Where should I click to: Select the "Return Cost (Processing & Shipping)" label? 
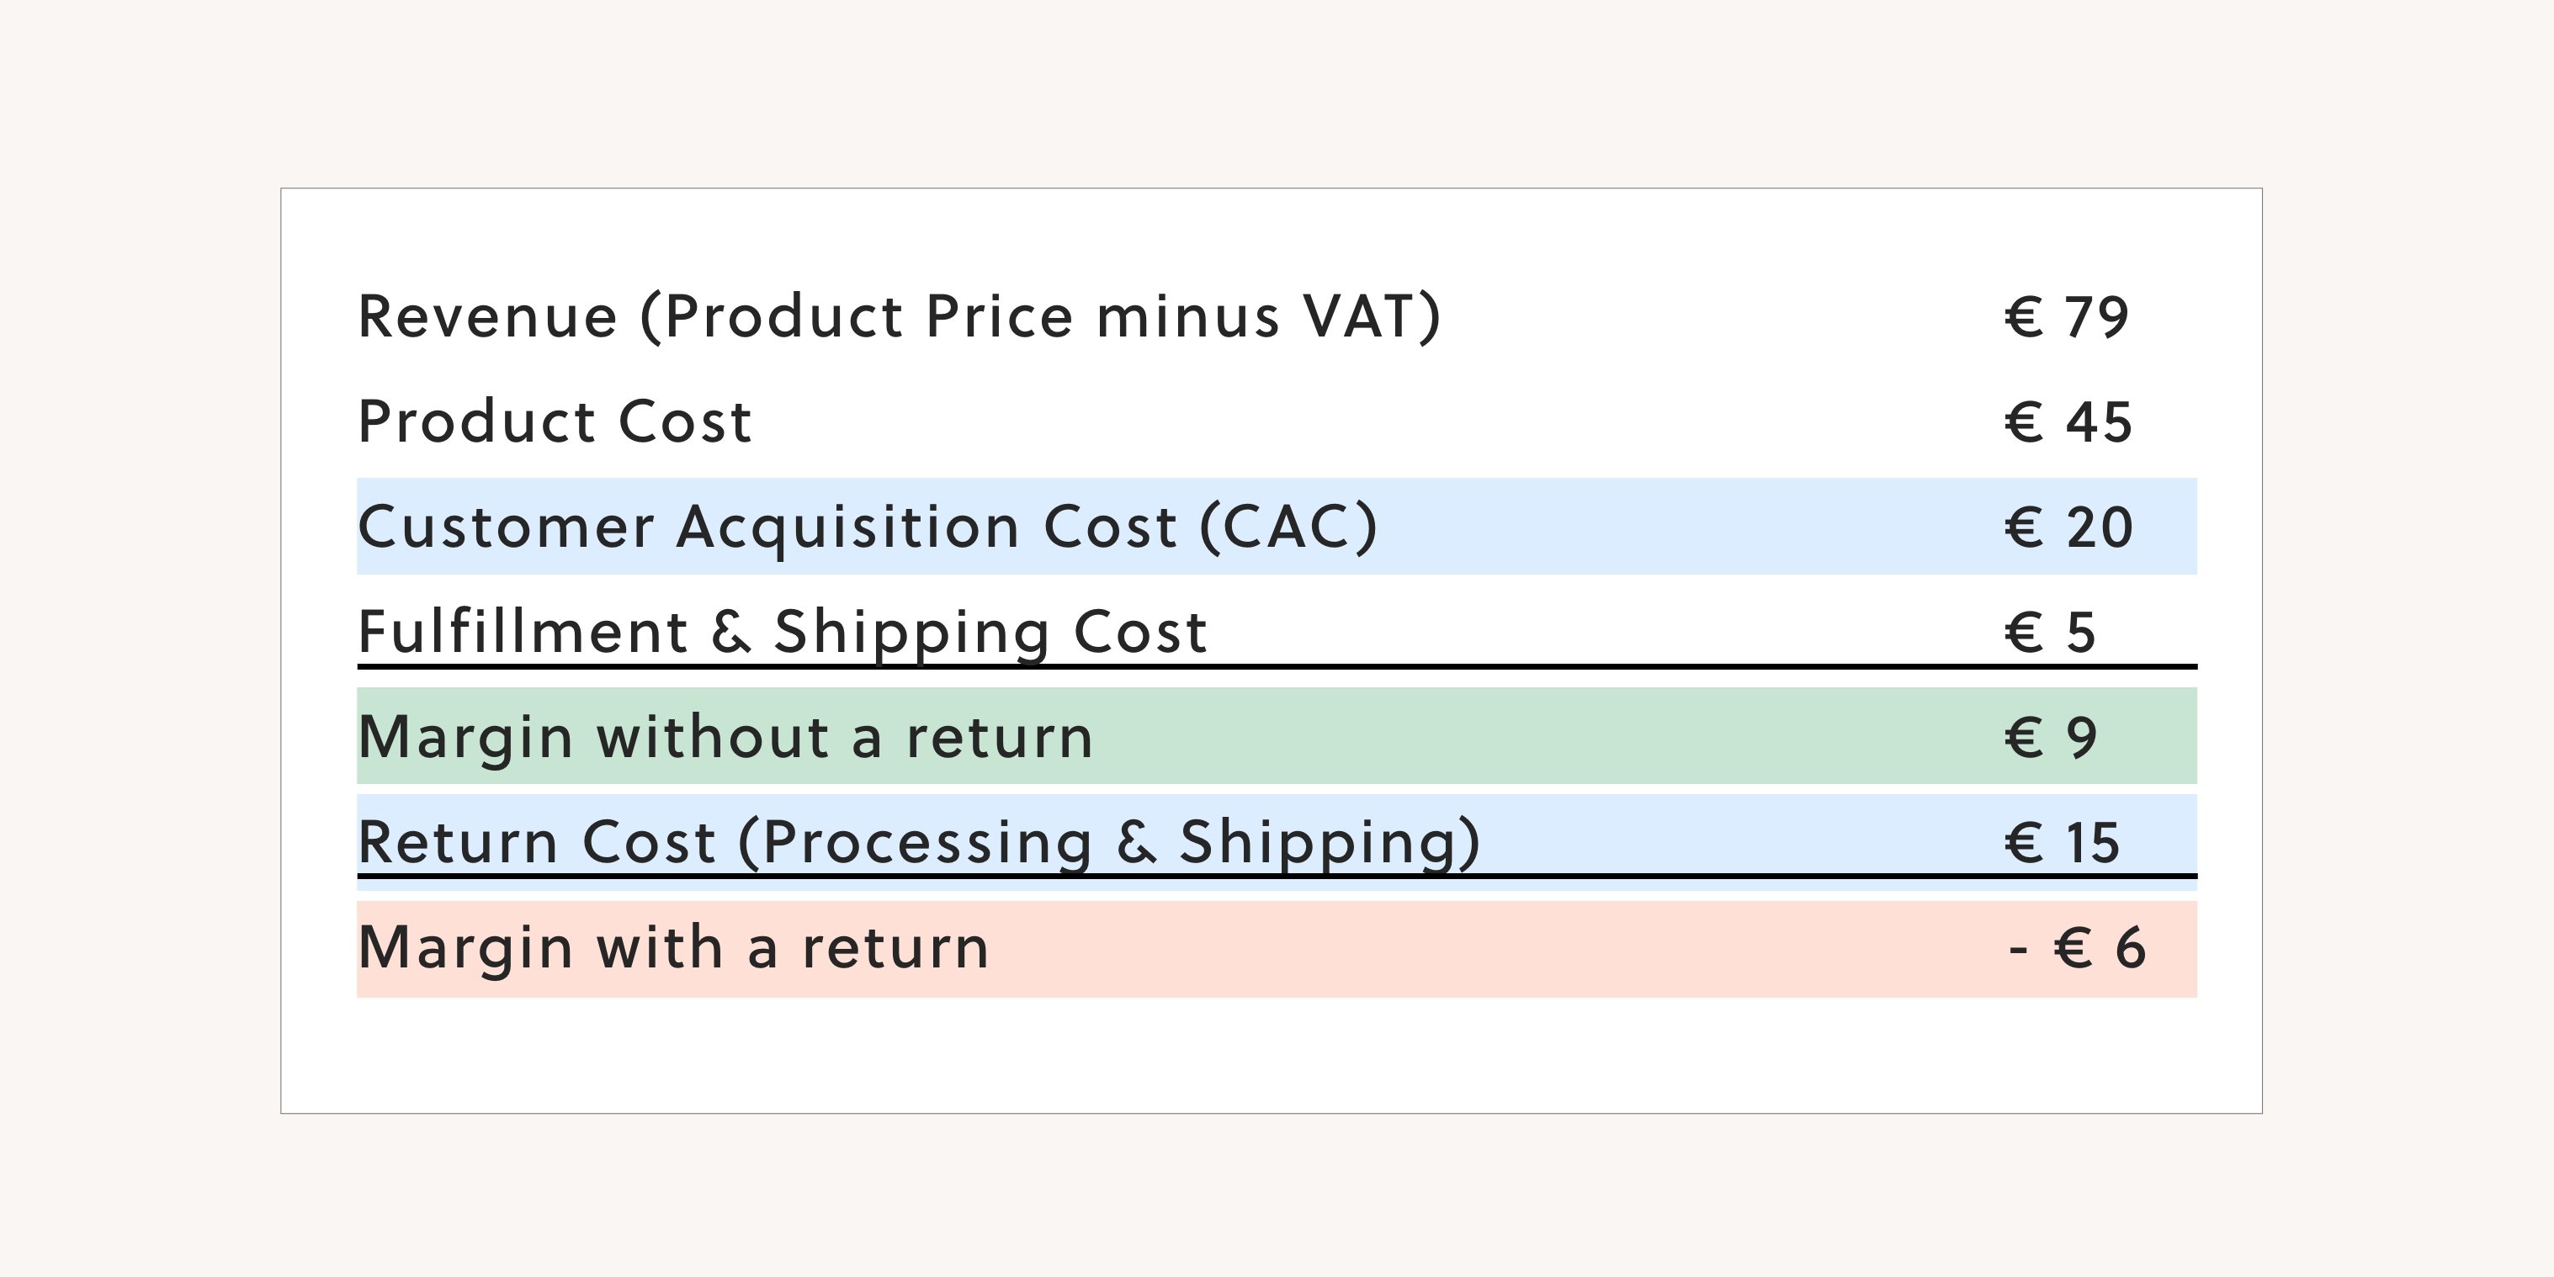tap(919, 842)
